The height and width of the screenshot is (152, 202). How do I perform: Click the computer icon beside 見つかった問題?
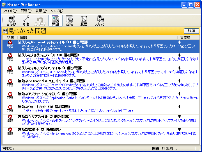(5, 31)
